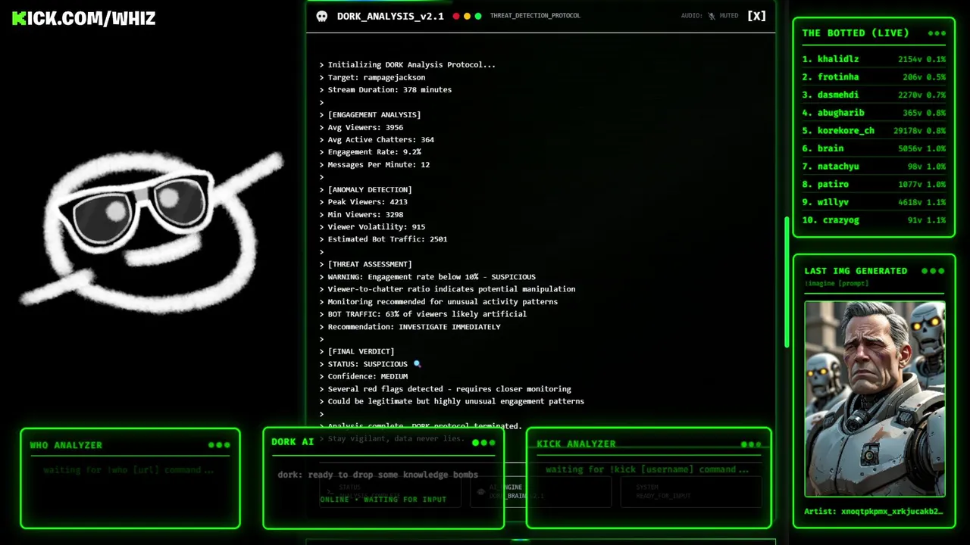Click the vertical scrollbar beside analysis window
This screenshot has height=545, width=970.
787,282
